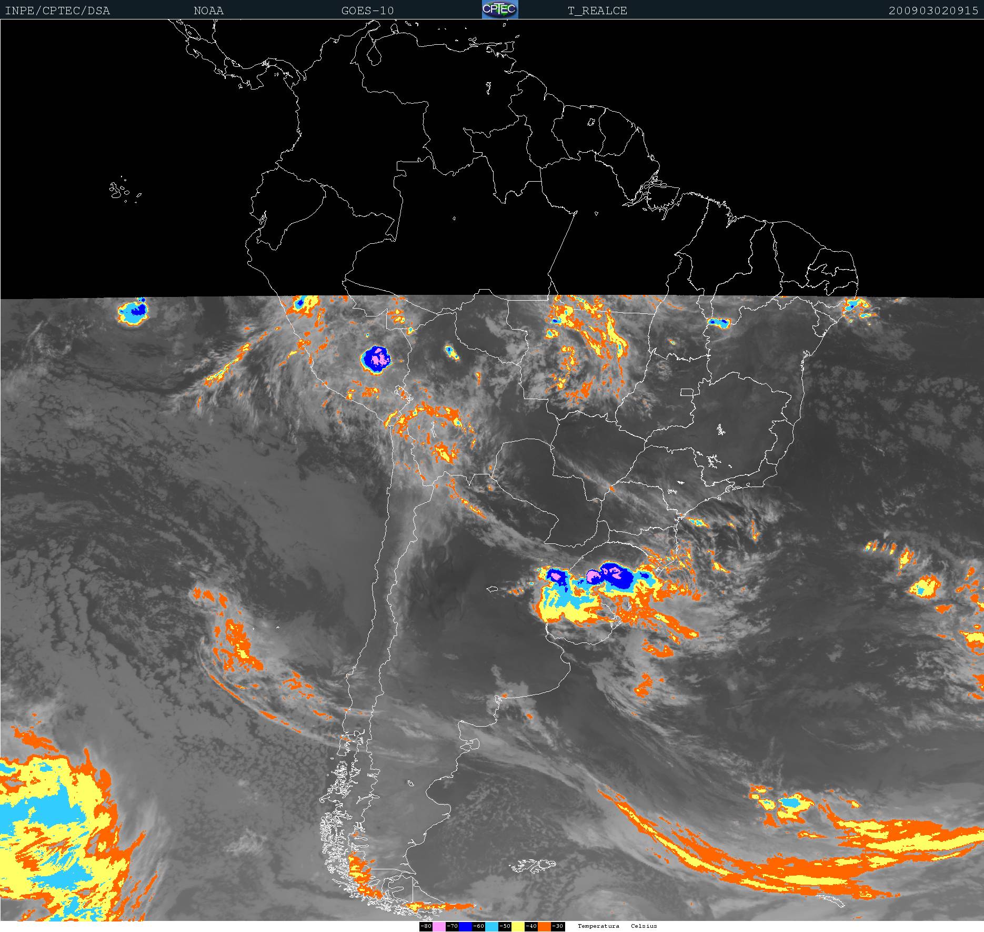
Task: Click the -80 legend value
Action: tap(426, 926)
